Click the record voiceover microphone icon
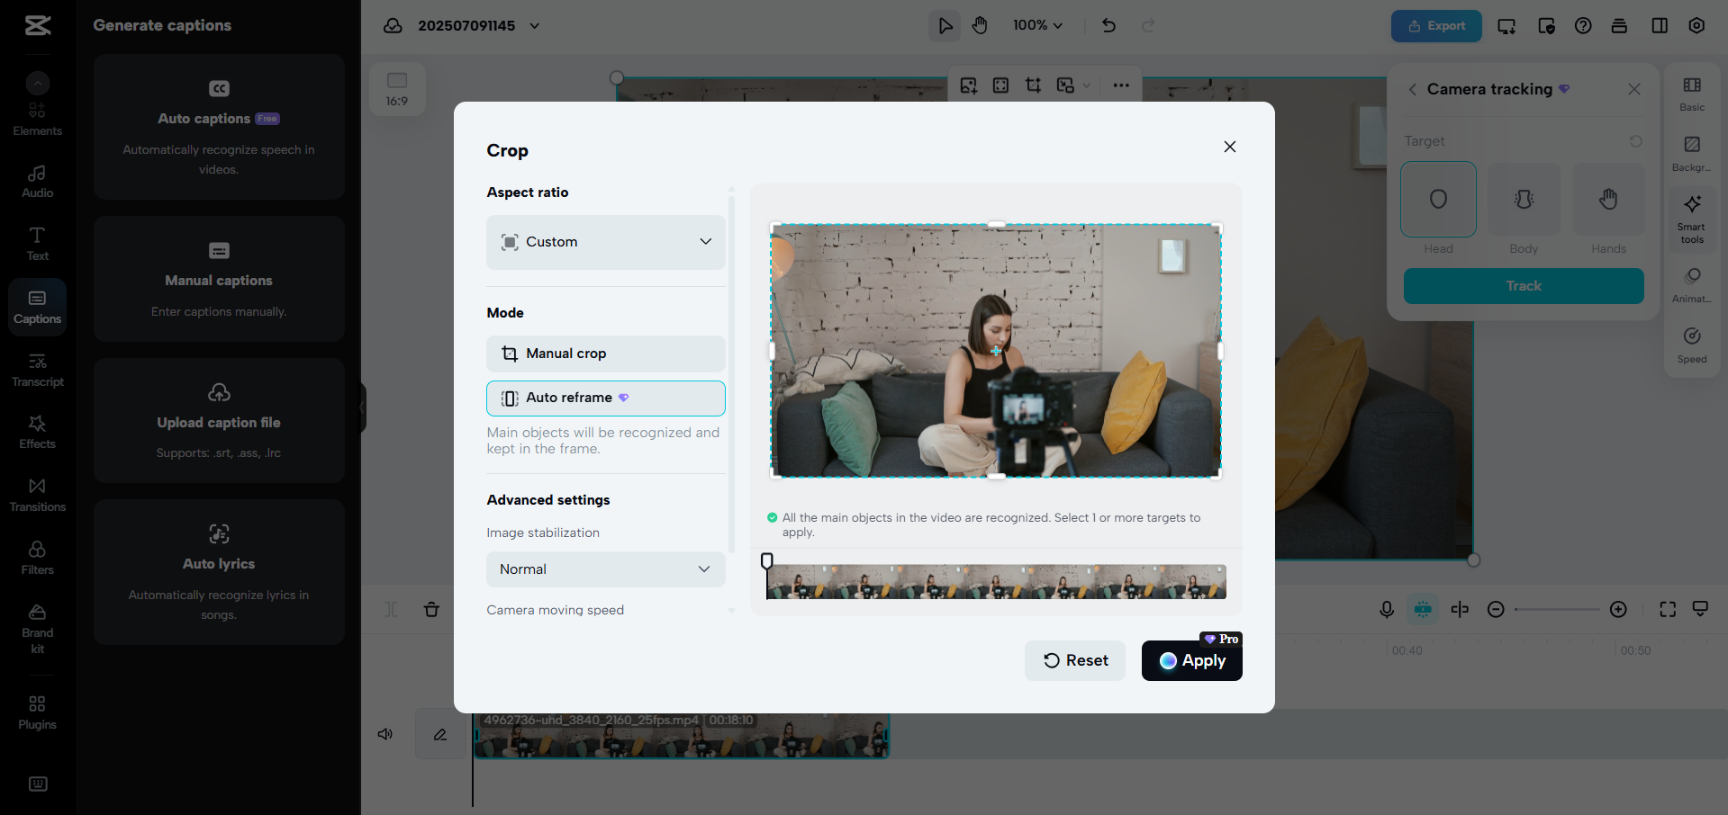The width and height of the screenshot is (1728, 815). (x=1386, y=609)
